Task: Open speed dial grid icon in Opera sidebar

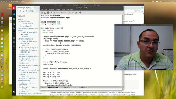Action: coord(14,38)
